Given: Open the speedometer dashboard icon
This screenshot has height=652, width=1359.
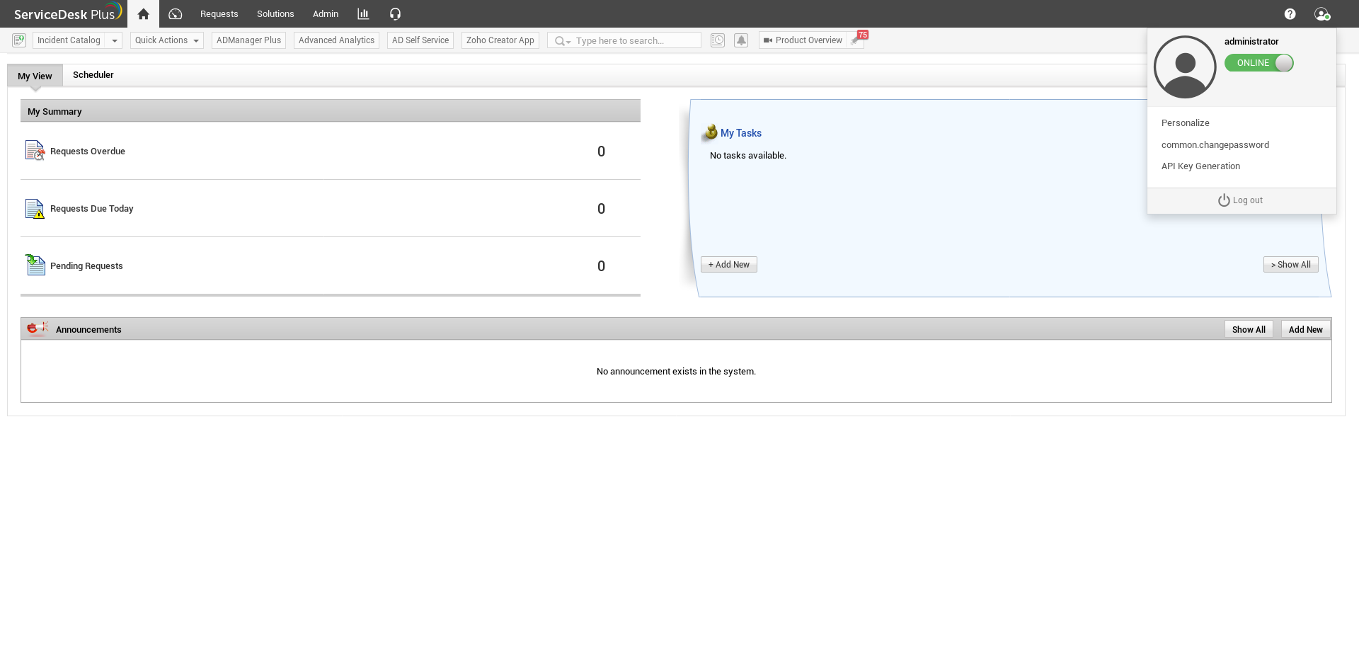Looking at the screenshot, I should coord(176,14).
